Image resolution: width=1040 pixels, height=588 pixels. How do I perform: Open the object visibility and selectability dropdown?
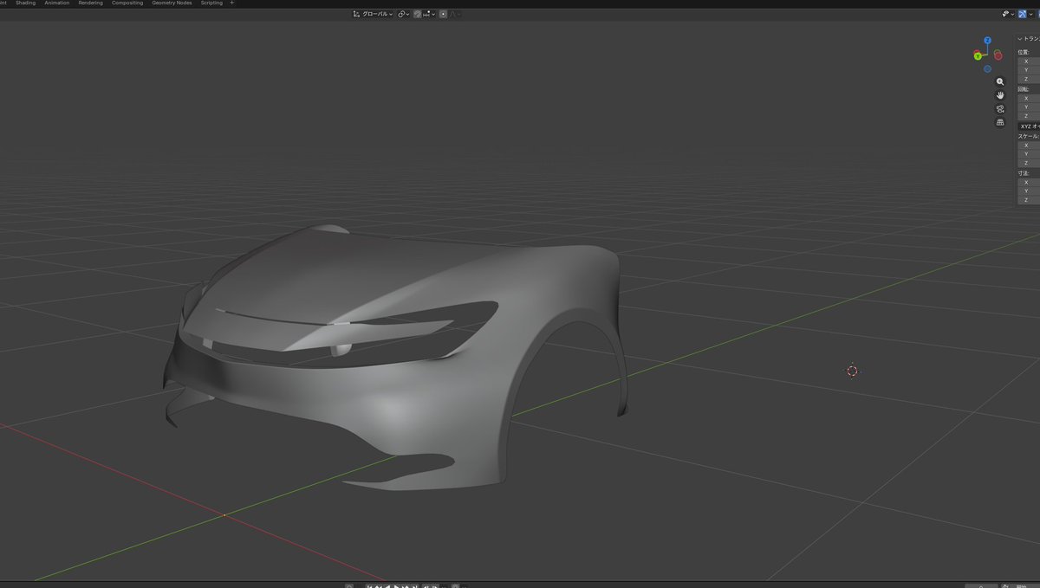(x=1008, y=14)
